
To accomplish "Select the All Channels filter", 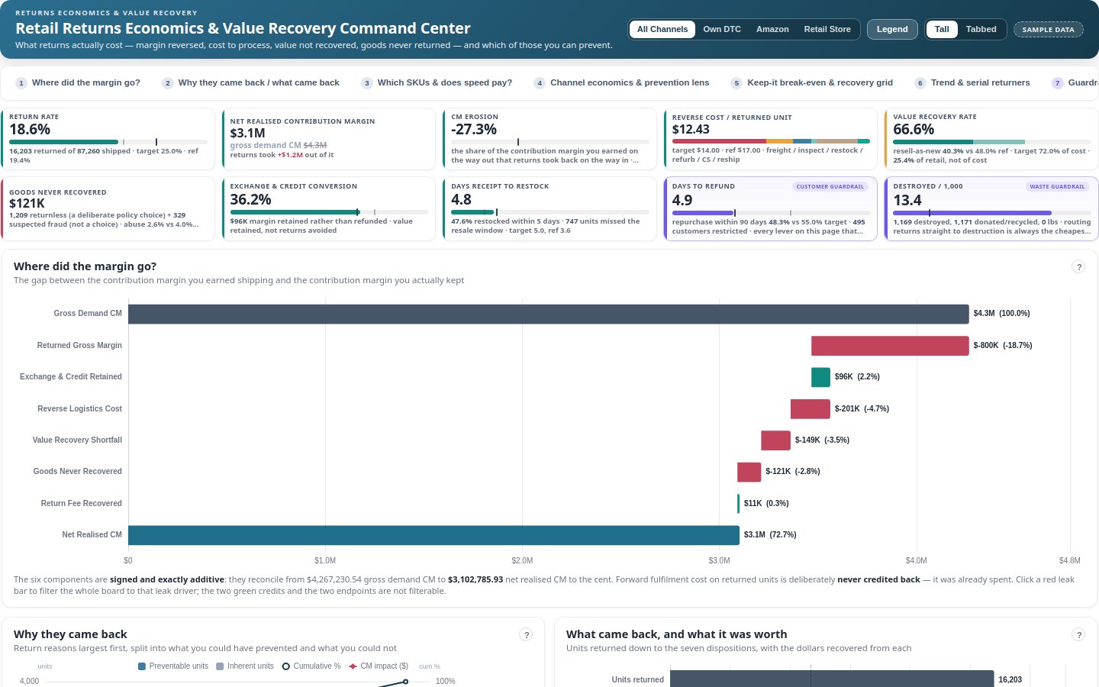I will pos(662,29).
